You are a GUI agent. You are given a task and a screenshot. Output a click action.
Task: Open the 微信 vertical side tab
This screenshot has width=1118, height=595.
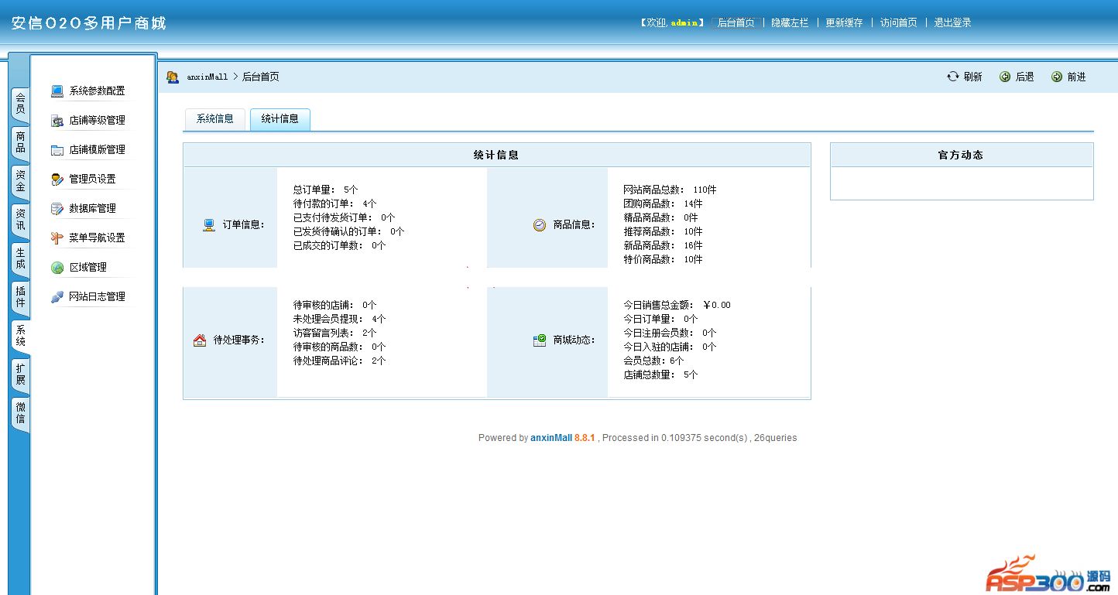(20, 413)
